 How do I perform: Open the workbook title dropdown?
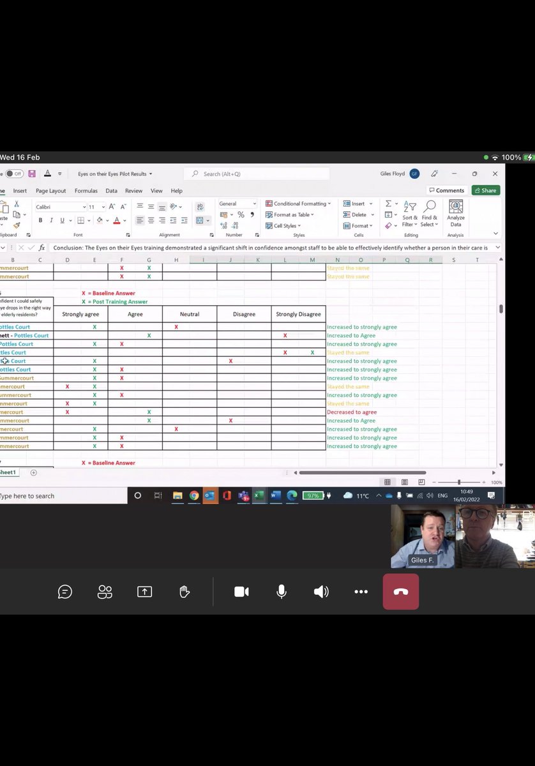(151, 174)
